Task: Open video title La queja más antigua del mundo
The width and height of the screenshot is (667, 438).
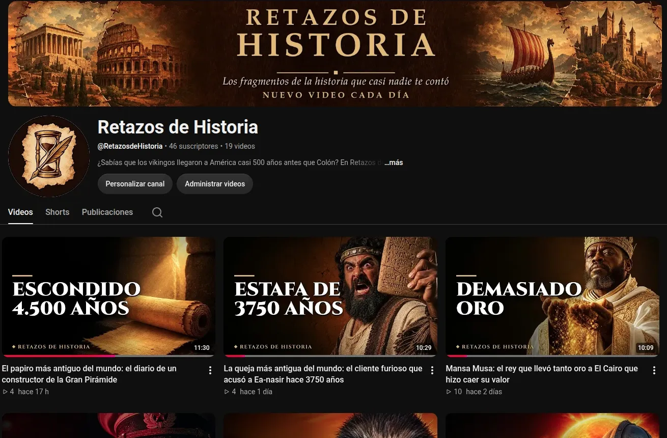Action: 323,374
